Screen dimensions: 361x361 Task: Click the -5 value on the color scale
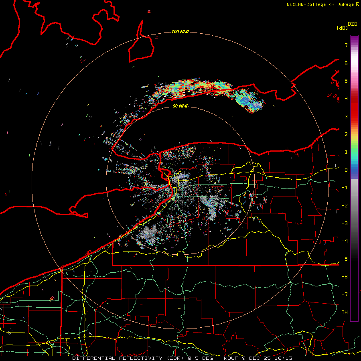click(345, 259)
